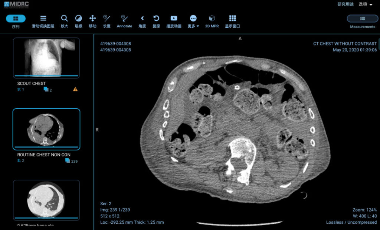Open the 2D MPR view
The height and width of the screenshot is (230, 380).
(x=212, y=21)
